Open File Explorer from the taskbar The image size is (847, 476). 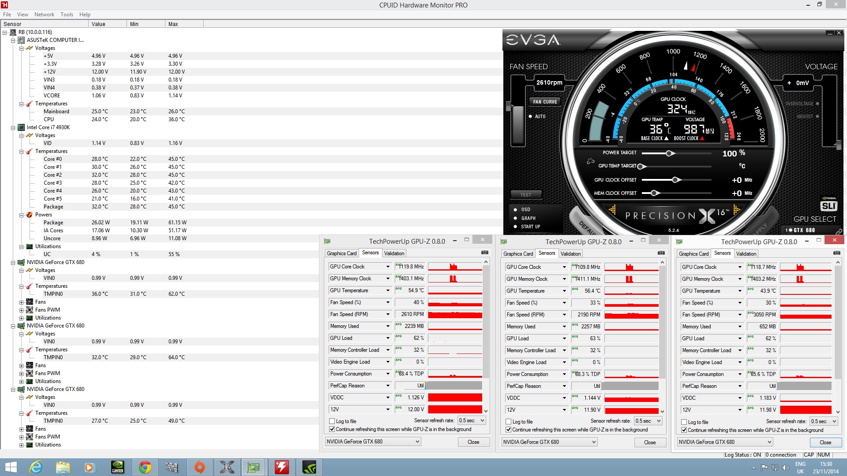(x=63, y=467)
